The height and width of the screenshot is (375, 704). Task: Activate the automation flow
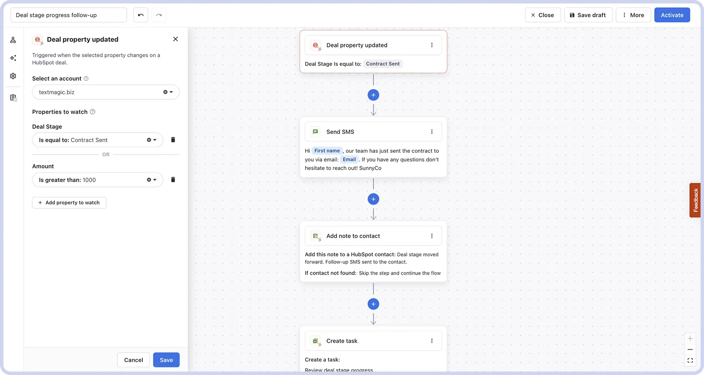pos(672,15)
